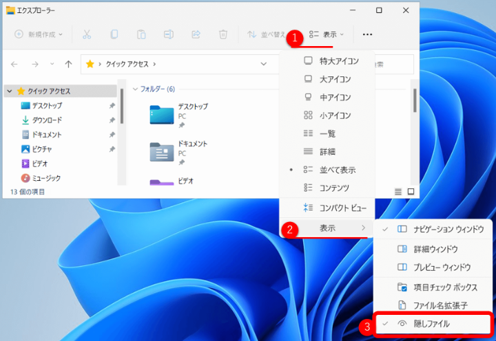Click the cut (scissors) toolbar icon
The width and height of the screenshot is (496, 341).
(x=87, y=34)
